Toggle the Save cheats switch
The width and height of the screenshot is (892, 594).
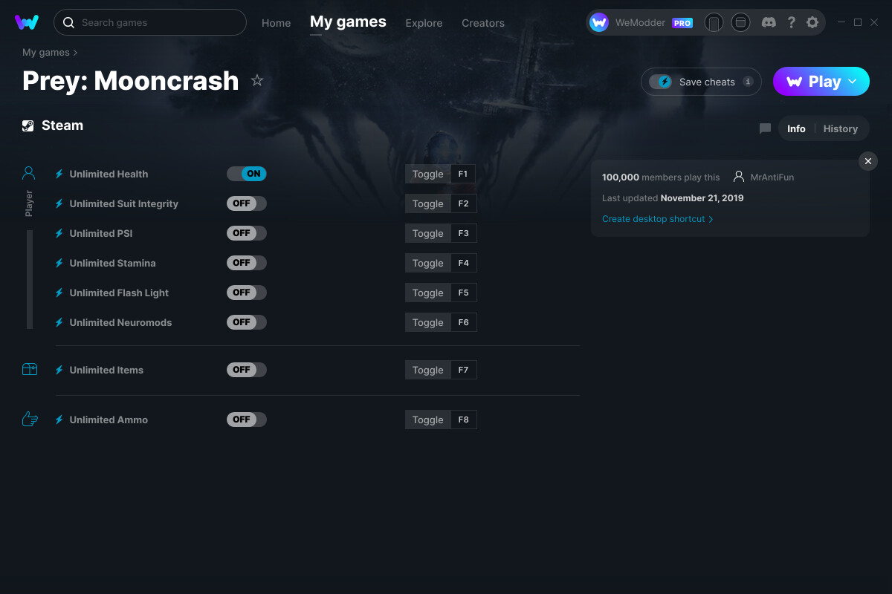click(661, 82)
